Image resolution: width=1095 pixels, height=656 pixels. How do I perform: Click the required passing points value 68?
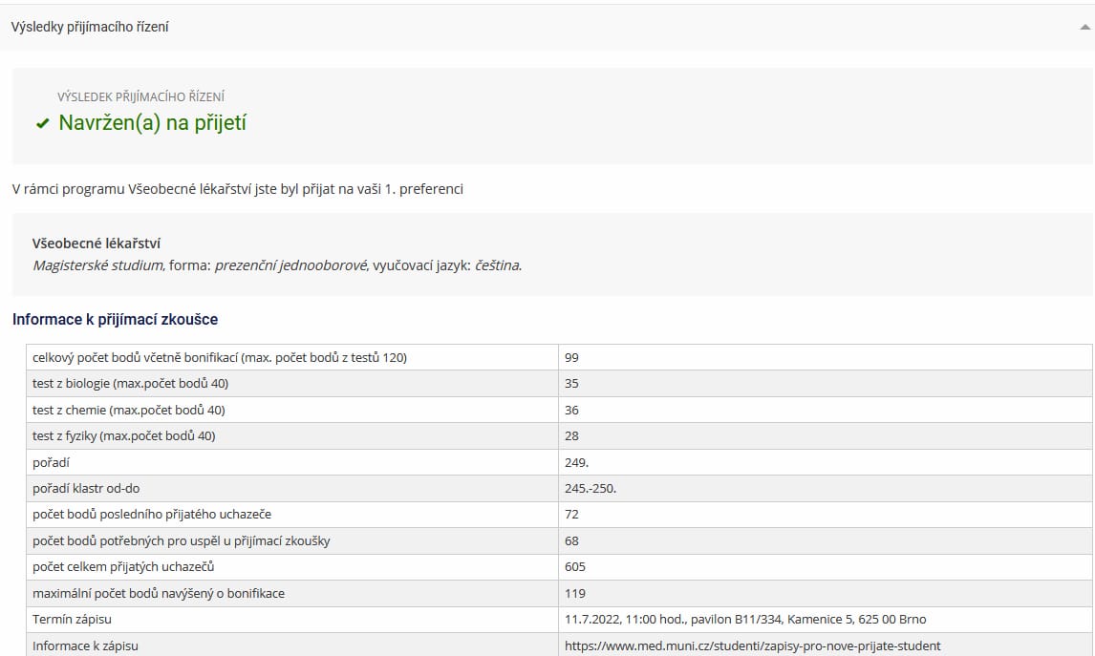pyautogui.click(x=572, y=540)
